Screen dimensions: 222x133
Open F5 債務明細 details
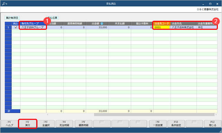(x=84, y=124)
